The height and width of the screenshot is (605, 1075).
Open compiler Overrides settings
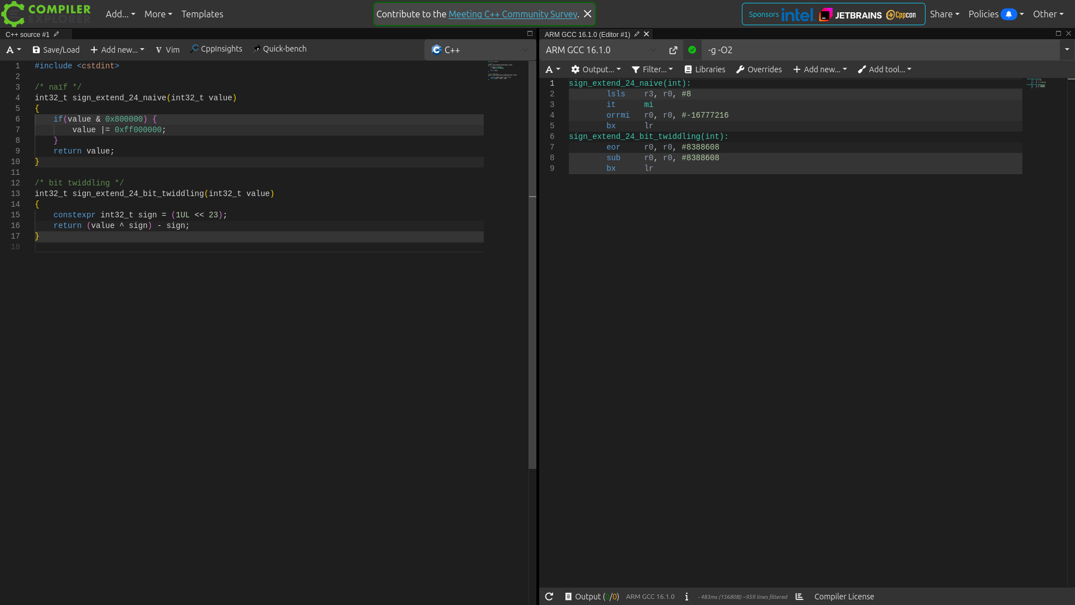click(x=759, y=69)
